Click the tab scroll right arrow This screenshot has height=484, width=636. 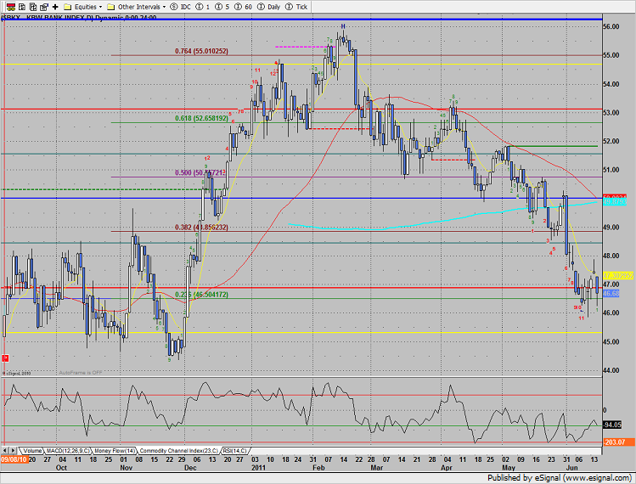(14, 451)
